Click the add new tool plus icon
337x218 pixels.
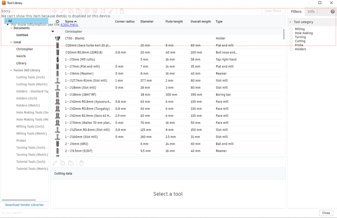(55, 11)
